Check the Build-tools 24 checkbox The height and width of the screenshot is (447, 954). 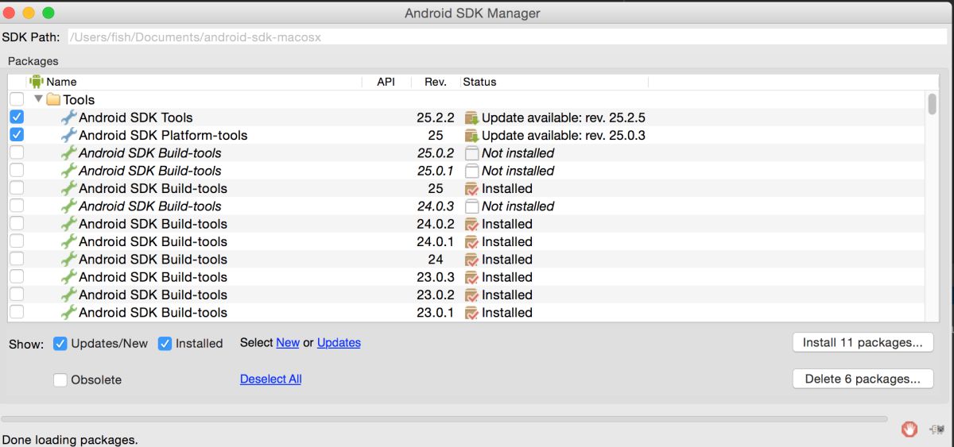[x=17, y=259]
